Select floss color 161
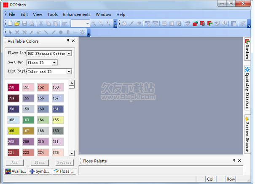Image resolution: width=255 pixels, height=184 pixels. pos(58,109)
